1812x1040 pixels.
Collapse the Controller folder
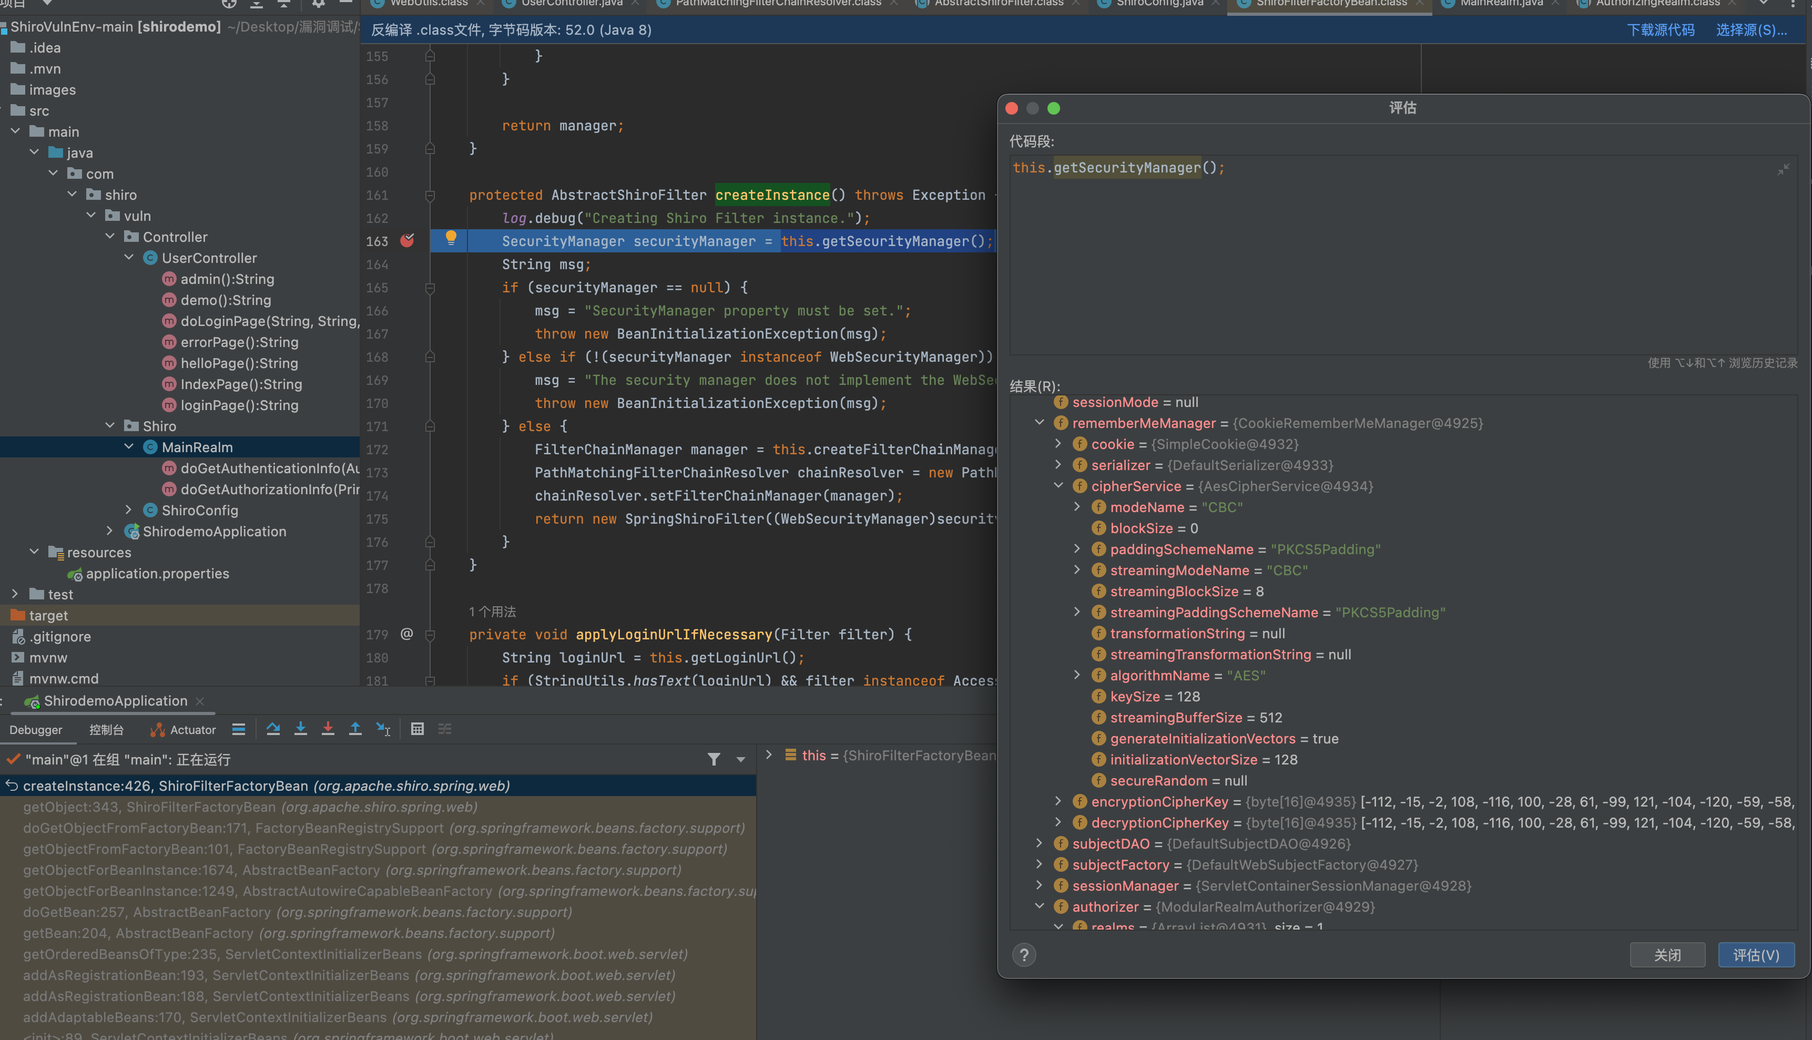(x=110, y=237)
